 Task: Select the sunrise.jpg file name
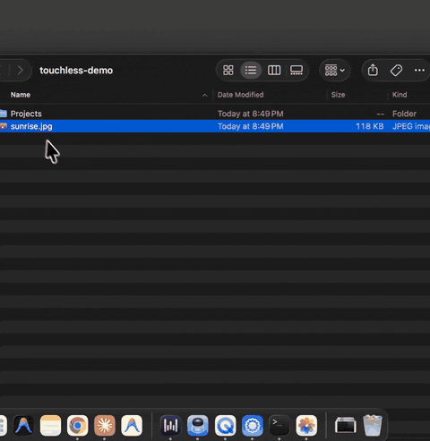(31, 126)
